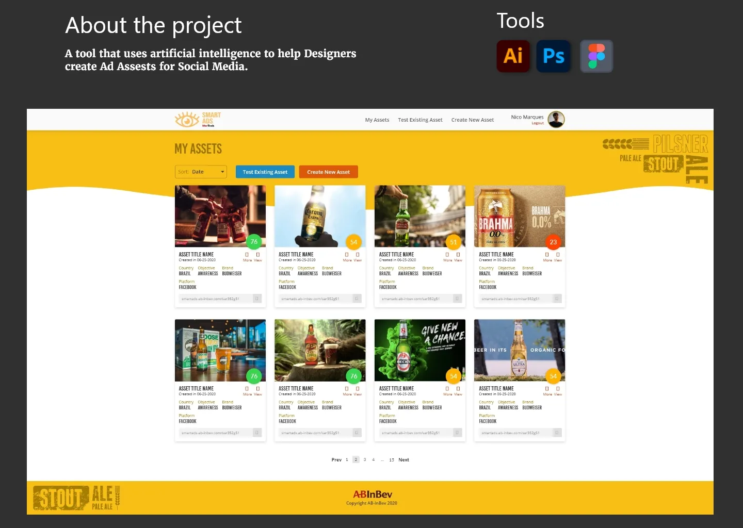Copy the URL on Michelob Ultra card

557,433
